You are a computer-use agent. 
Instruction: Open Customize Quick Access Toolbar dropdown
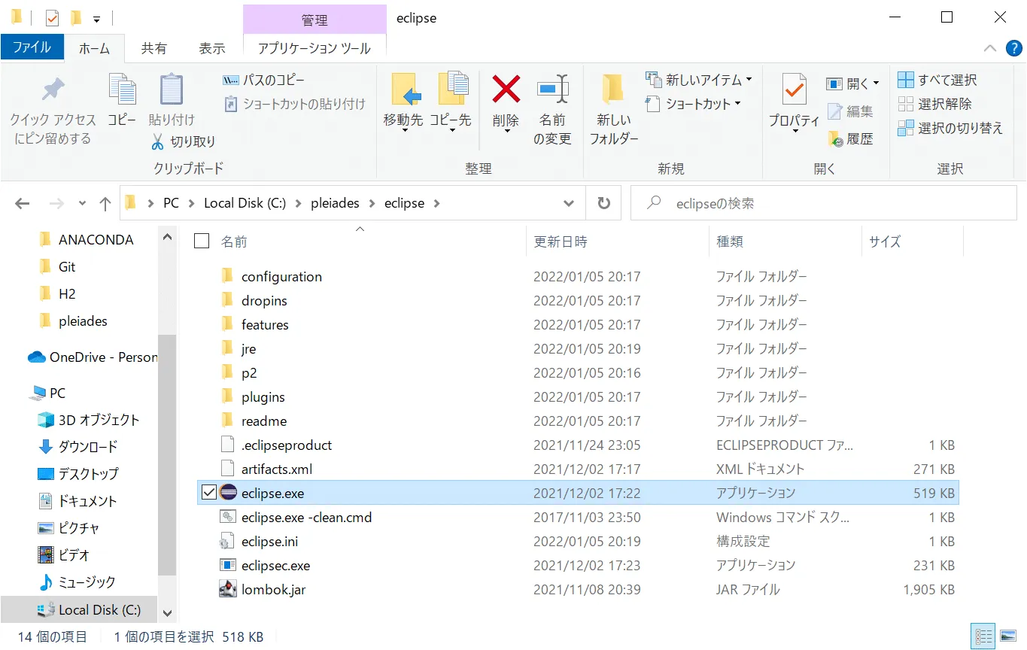click(96, 18)
